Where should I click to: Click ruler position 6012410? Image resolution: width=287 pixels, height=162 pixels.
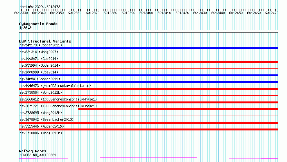164,13
